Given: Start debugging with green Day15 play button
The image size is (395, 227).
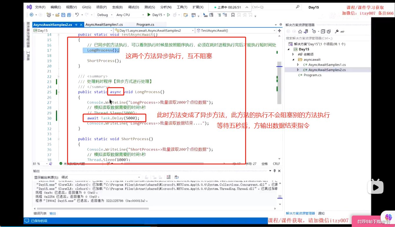Looking at the screenshot, I should click(x=155, y=15).
